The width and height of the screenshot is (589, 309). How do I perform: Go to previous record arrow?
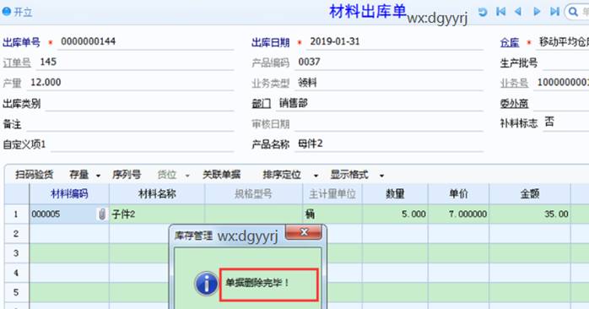(x=518, y=12)
